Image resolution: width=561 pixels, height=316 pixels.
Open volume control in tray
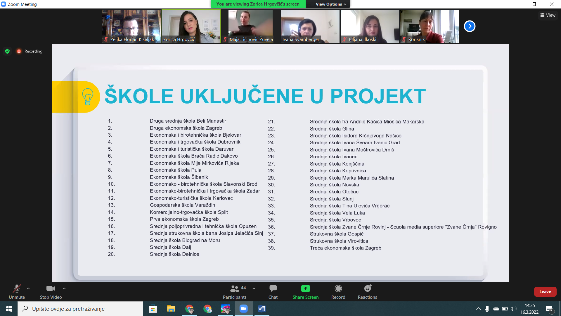tap(513, 309)
